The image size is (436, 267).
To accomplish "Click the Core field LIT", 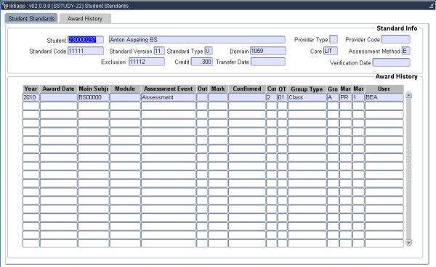I will (331, 51).
